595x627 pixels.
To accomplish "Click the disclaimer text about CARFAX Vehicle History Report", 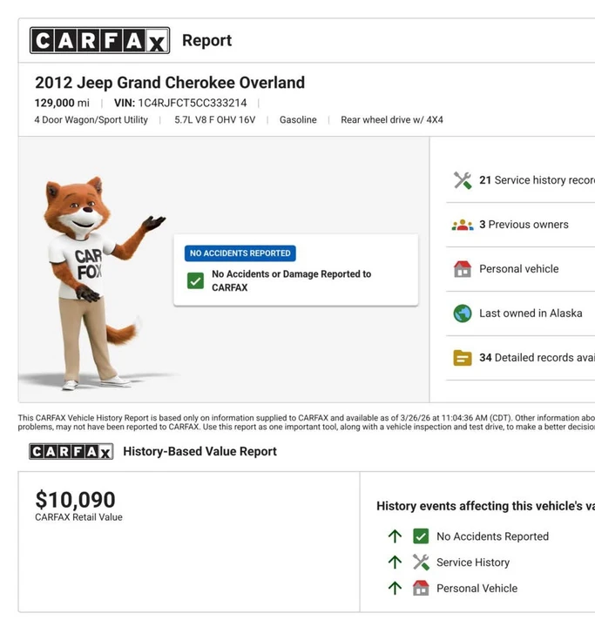I will point(307,422).
